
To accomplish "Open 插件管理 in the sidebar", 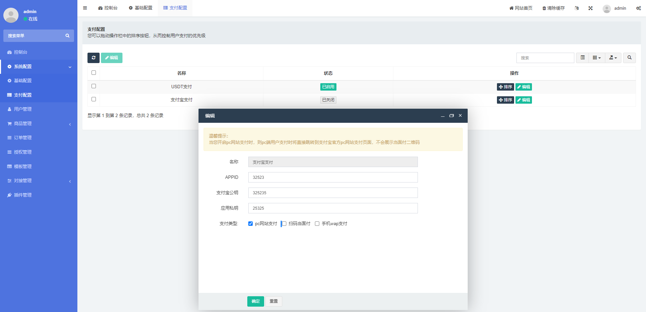I will [x=39, y=195].
